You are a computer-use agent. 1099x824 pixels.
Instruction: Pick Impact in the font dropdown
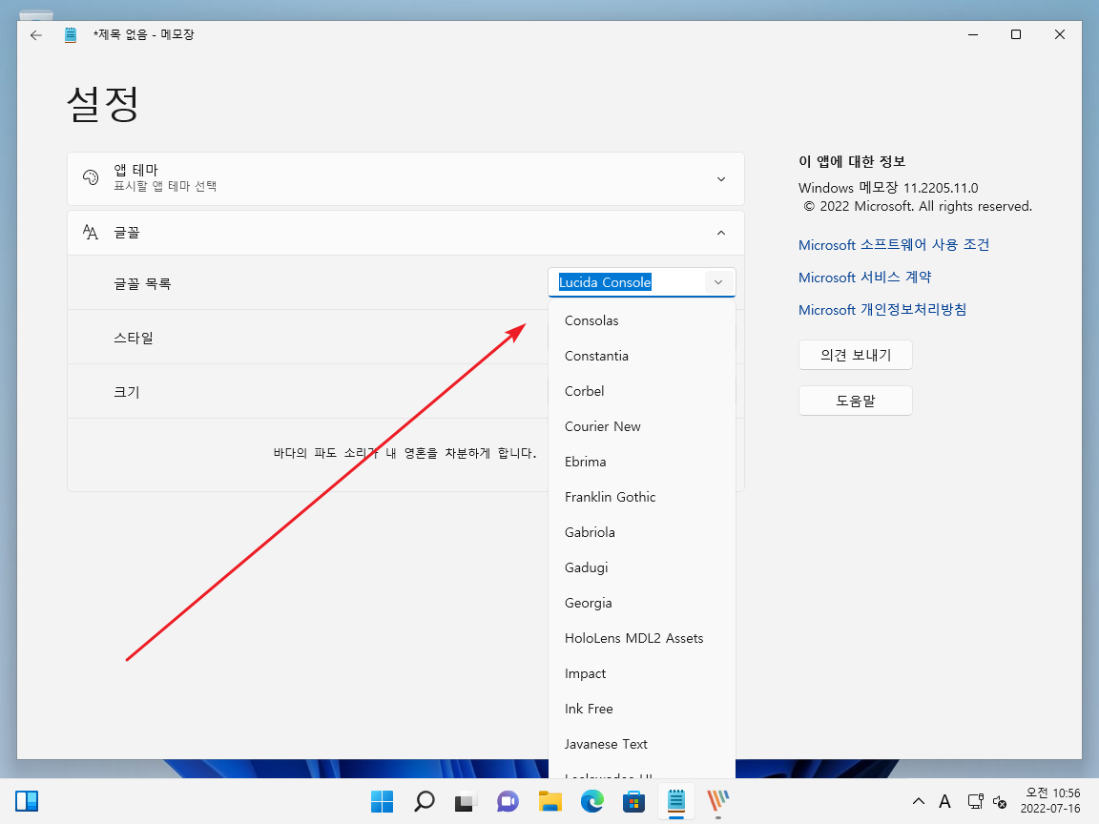pos(642,673)
